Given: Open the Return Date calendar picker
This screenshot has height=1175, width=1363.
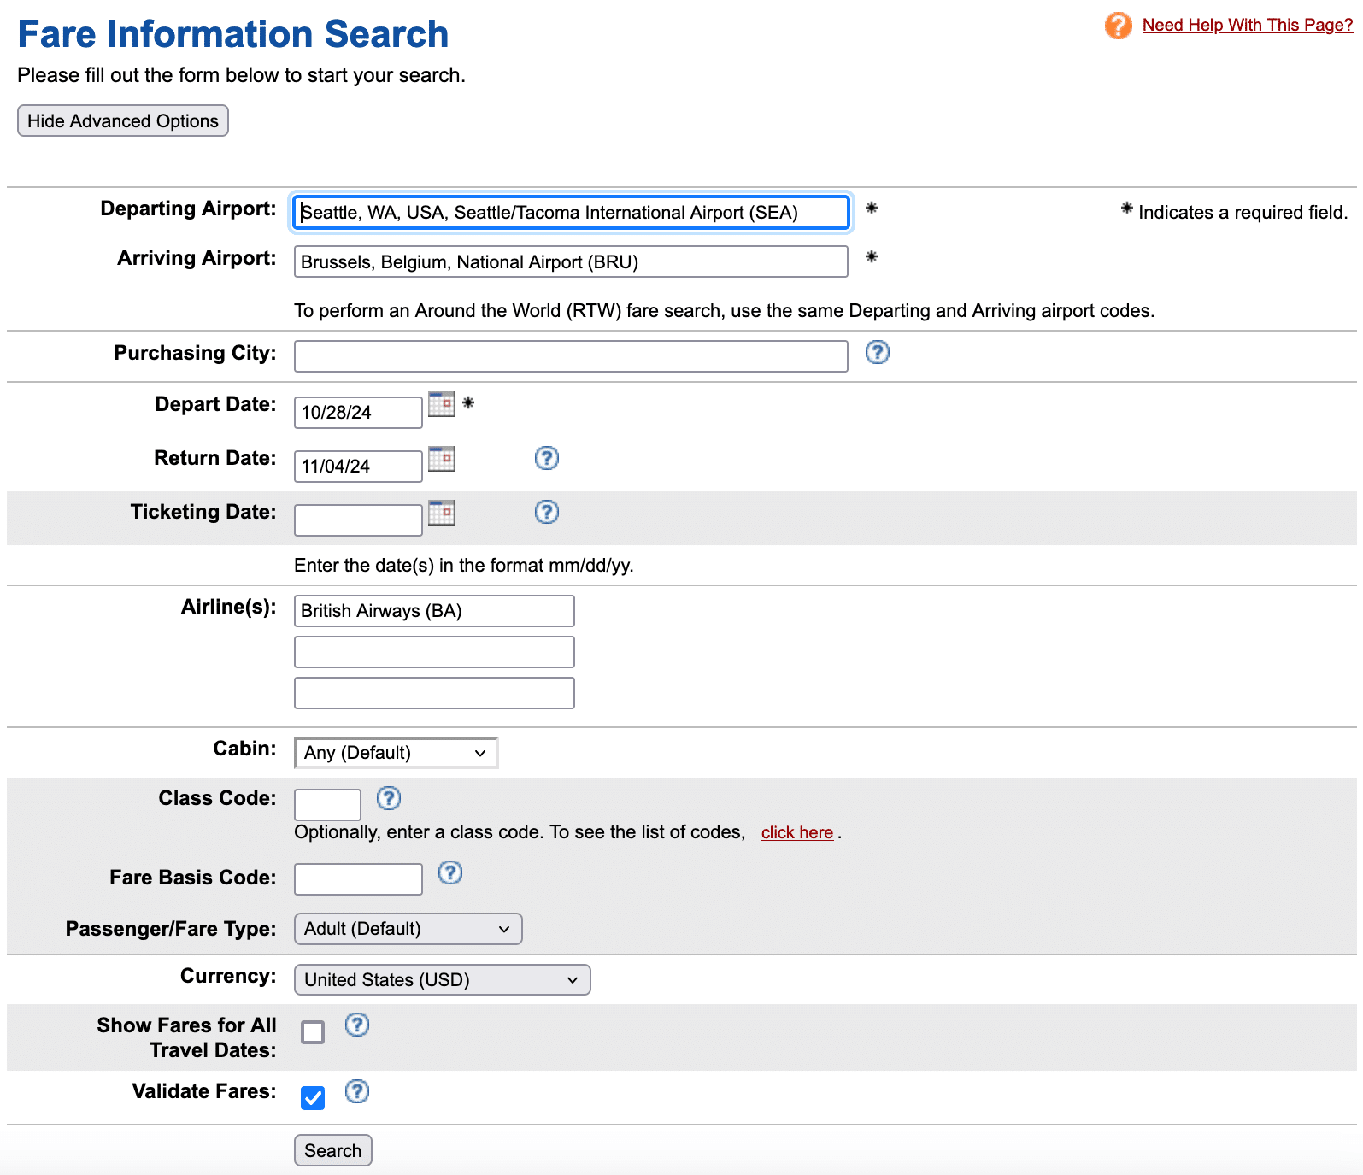Looking at the screenshot, I should pos(441,459).
